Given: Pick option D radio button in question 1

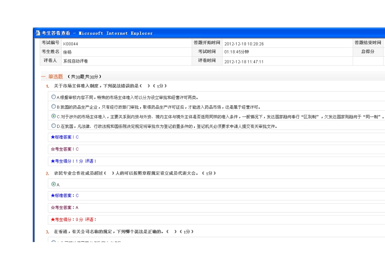Looking at the screenshot, I should (x=53, y=126).
